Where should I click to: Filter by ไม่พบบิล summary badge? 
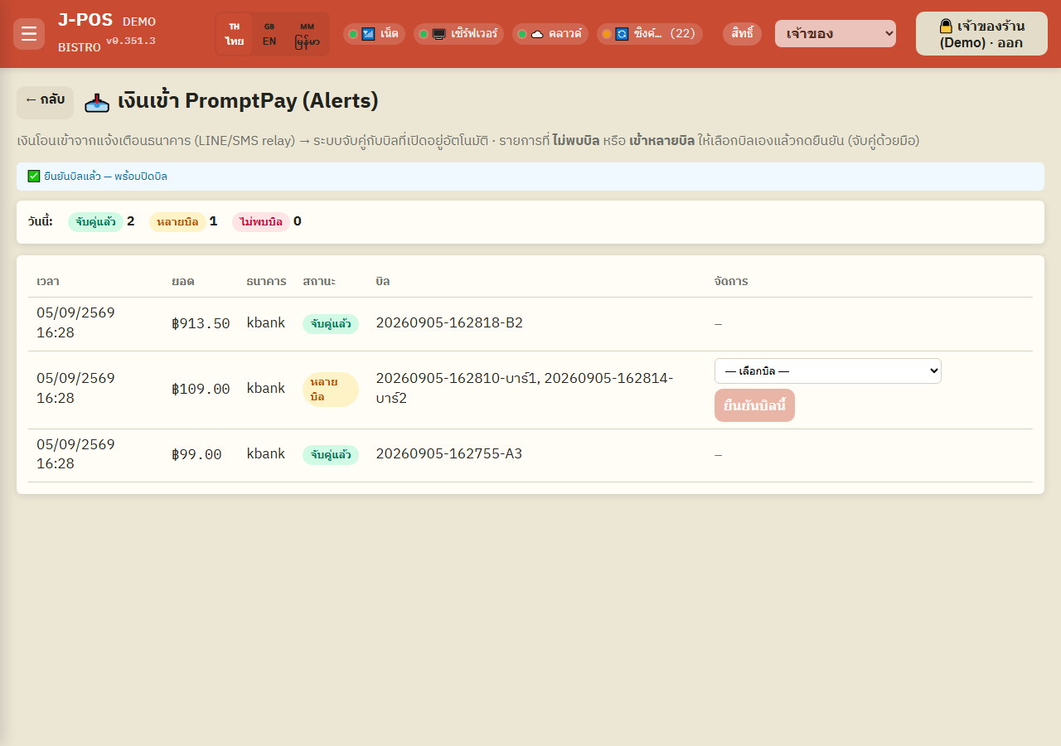[x=261, y=222]
